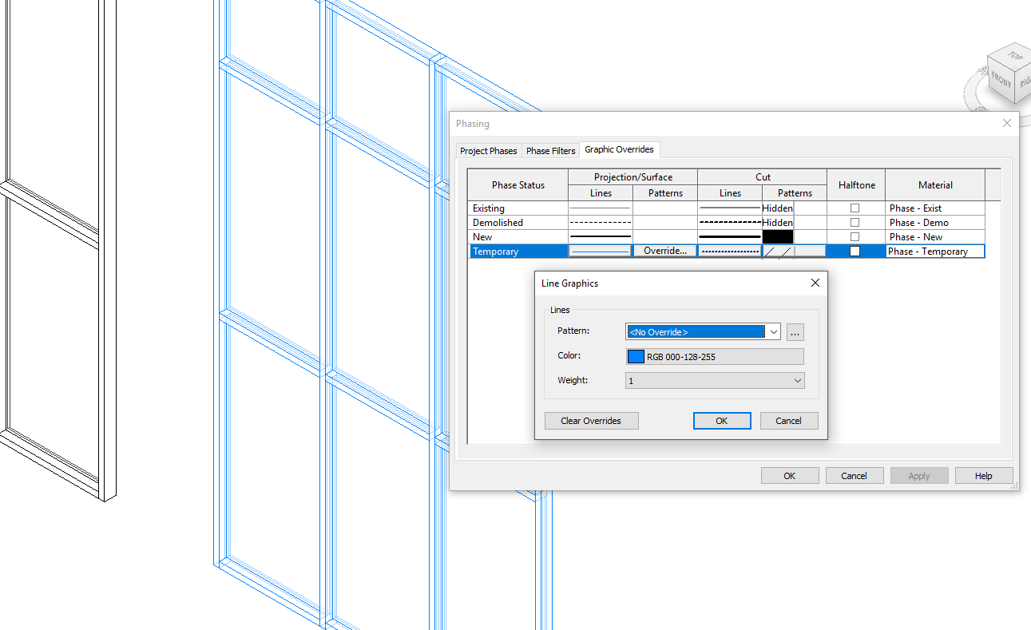This screenshot has width=1031, height=630.
Task: Click the RIGHT face of the ViewCube
Action: coord(1026,82)
